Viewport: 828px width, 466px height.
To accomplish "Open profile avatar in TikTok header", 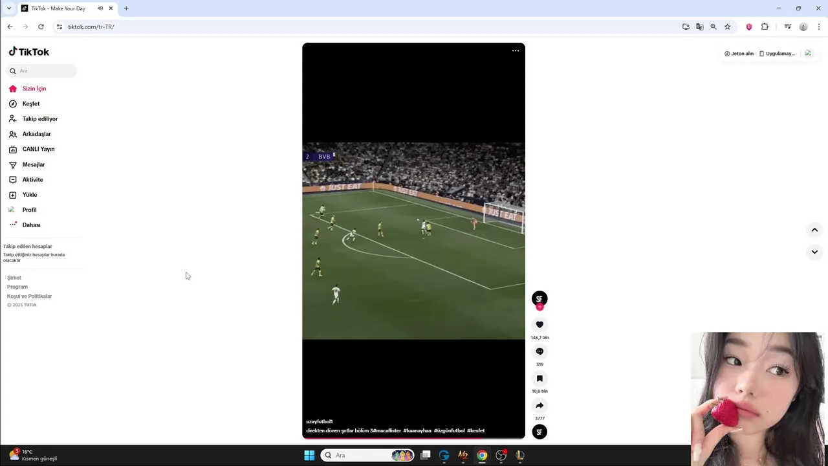I will [x=808, y=54].
